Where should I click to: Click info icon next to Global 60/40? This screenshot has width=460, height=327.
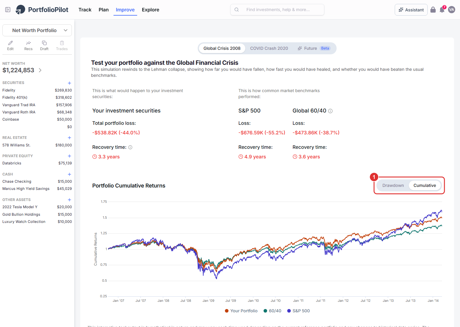[x=330, y=111]
